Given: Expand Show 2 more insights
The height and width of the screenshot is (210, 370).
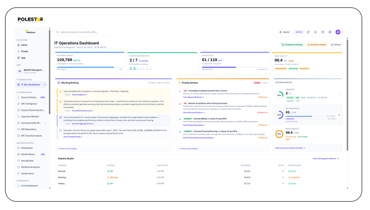Looking at the screenshot, I should click(67, 149).
